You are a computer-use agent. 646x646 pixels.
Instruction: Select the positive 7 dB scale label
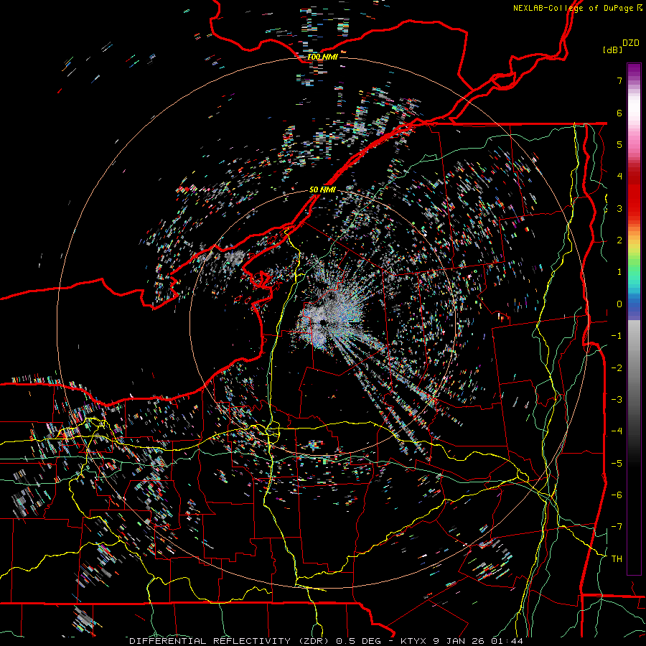(x=619, y=80)
